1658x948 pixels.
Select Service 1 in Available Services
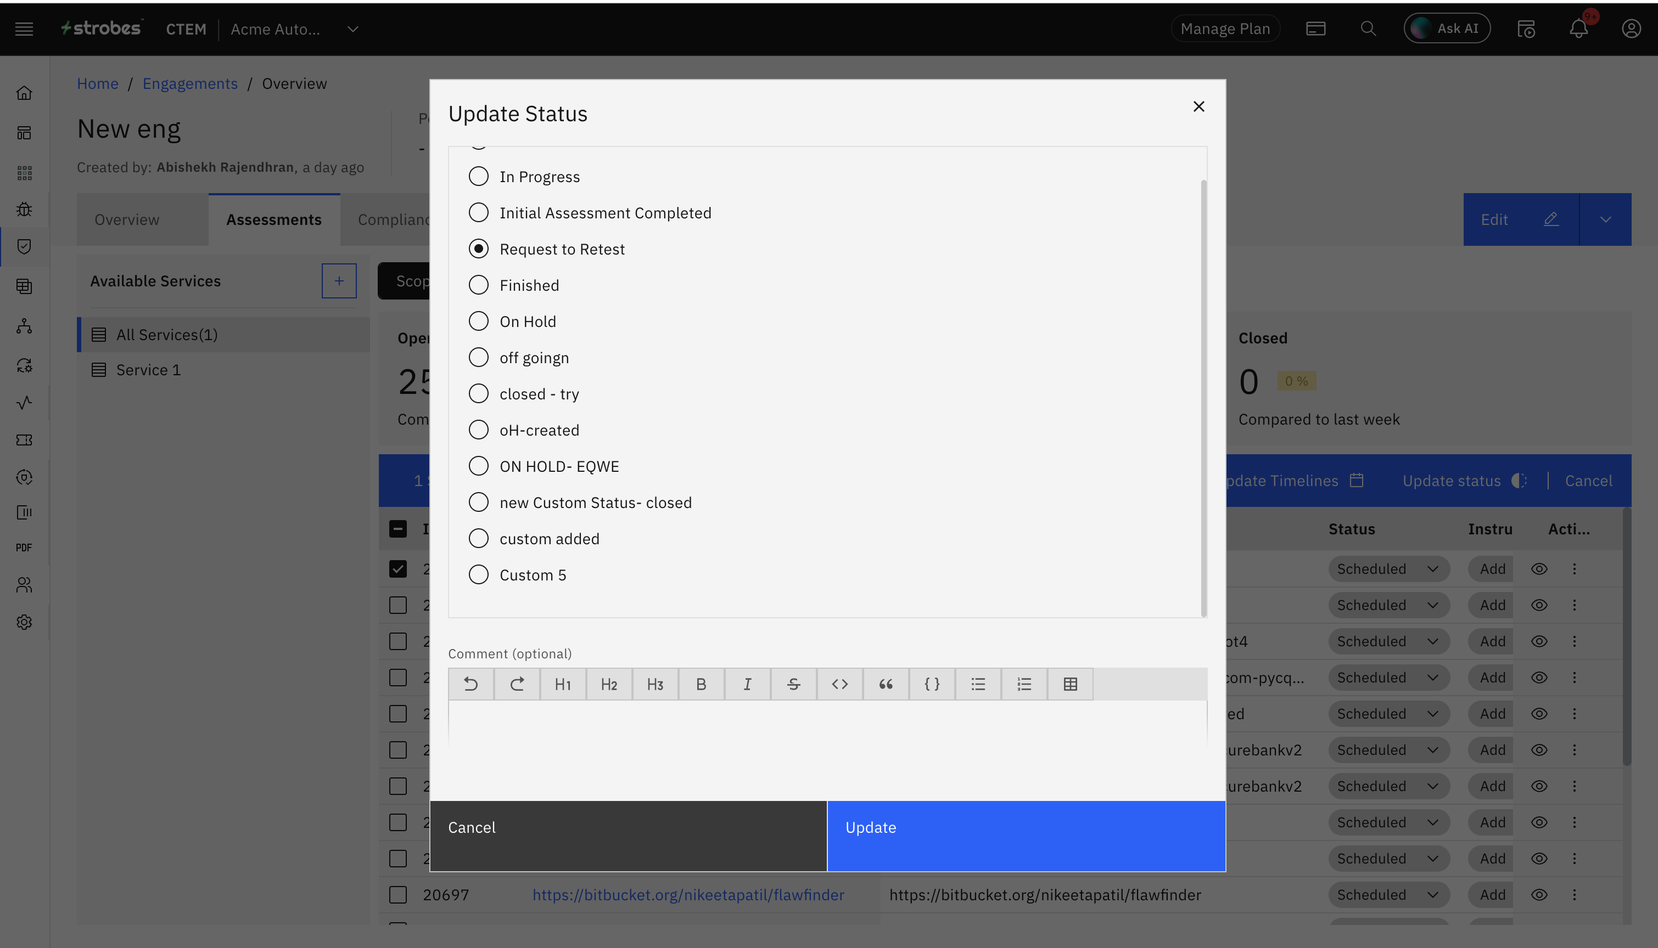148,370
